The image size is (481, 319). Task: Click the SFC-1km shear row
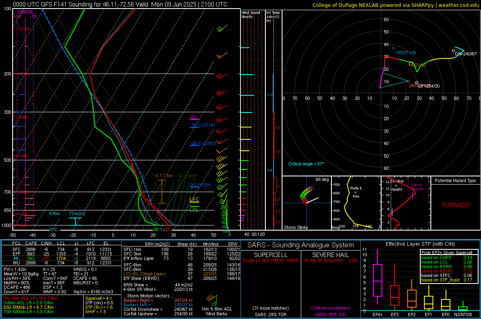[x=182, y=249]
